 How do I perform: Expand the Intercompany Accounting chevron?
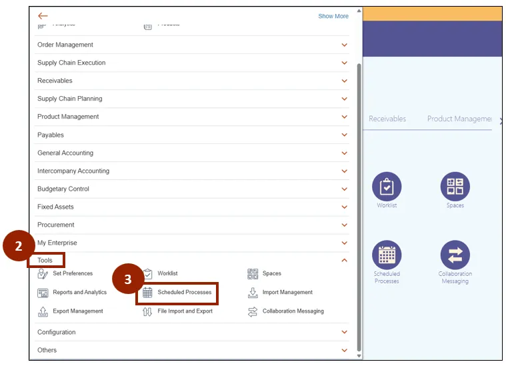point(344,171)
